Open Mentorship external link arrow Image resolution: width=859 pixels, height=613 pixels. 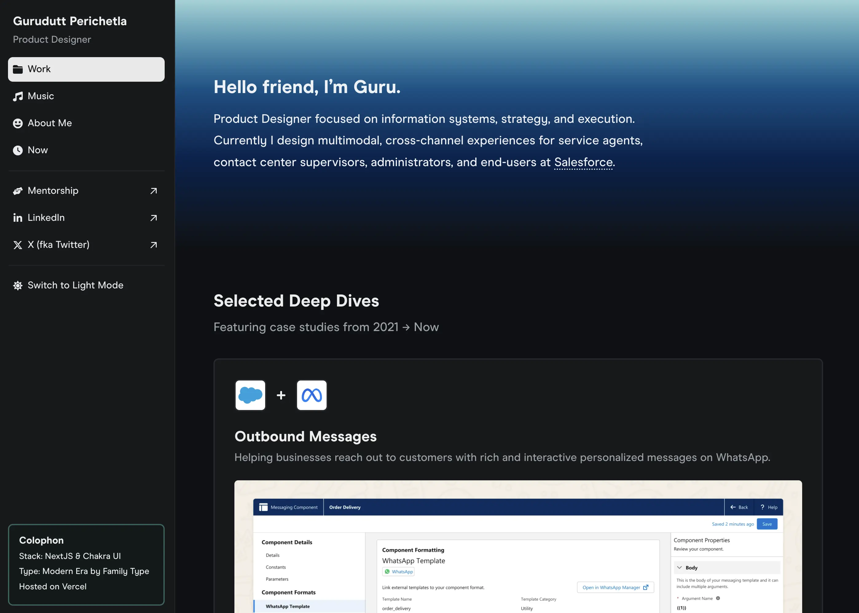coord(153,191)
